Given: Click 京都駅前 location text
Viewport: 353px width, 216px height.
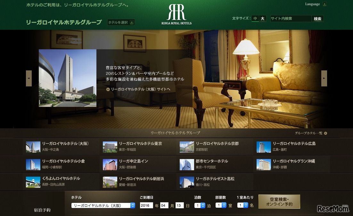Looking at the screenshot, I should 202,150.
